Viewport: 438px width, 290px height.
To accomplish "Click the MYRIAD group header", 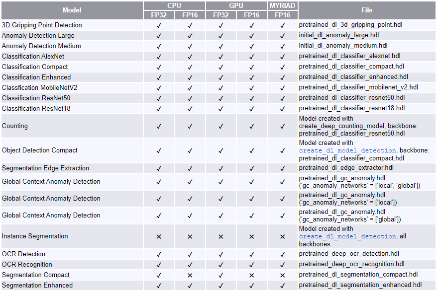I will click(x=282, y=5).
